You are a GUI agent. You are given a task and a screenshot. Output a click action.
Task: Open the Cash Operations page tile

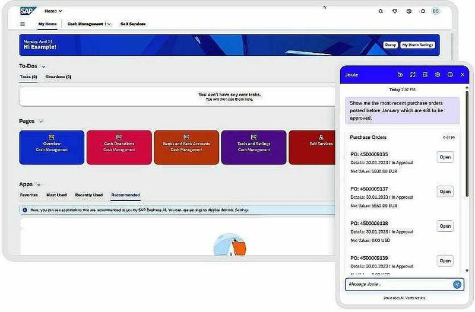pyautogui.click(x=119, y=147)
